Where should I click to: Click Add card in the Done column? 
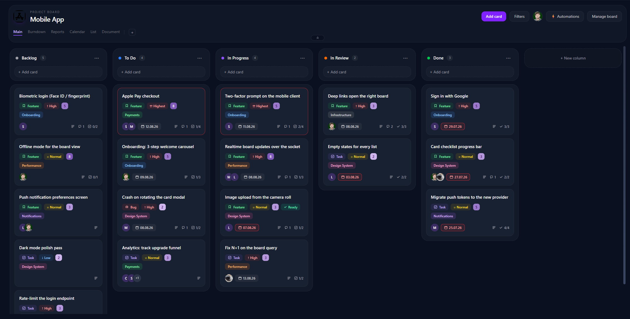pyautogui.click(x=470, y=72)
